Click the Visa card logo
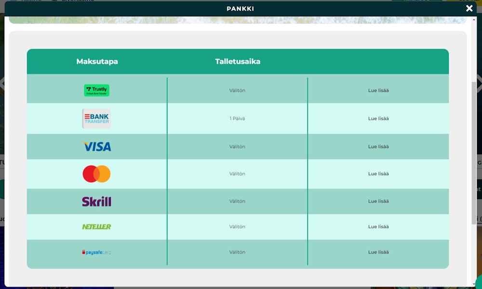This screenshot has width=482, height=289. 97,147
